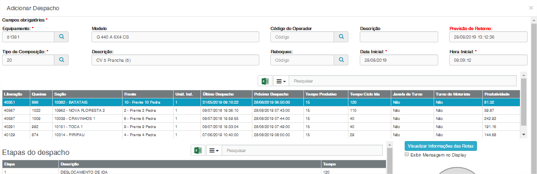The image size is (537, 174).
Task: Click the Modelo input field
Action: [x=175, y=37]
